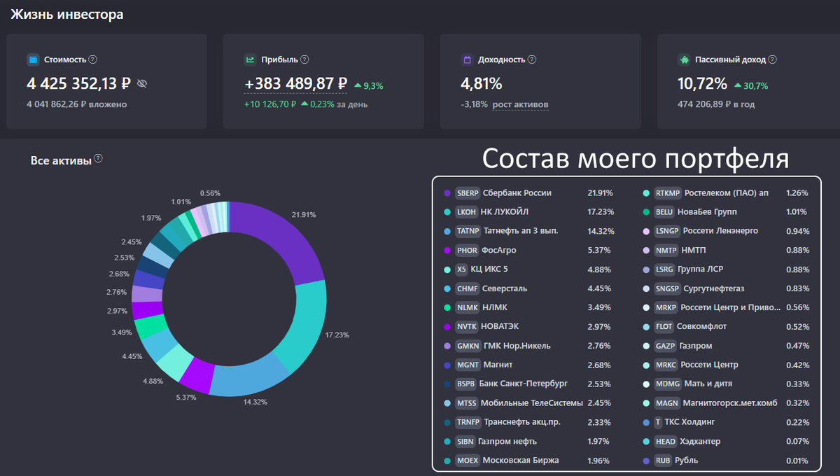Open help tooltip next to Пассивный доход
The height and width of the screenshot is (476, 840).
[x=773, y=60]
